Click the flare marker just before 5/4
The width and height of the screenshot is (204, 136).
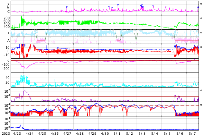point(153,6)
